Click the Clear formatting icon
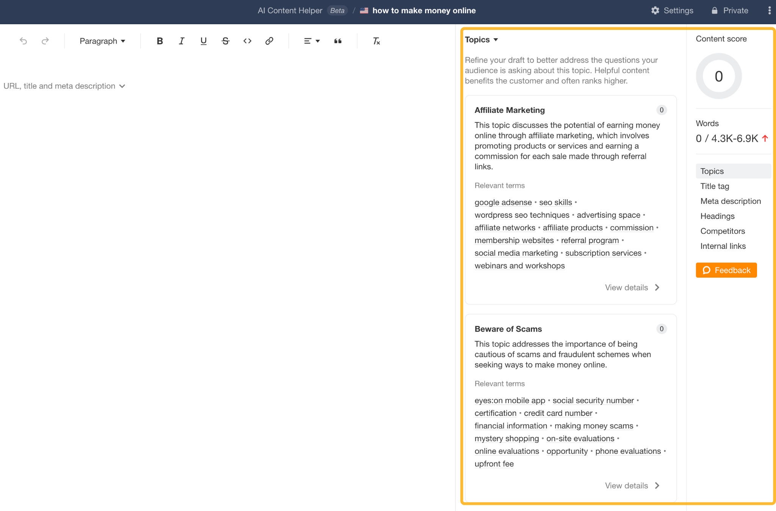The height and width of the screenshot is (511, 776). pyautogui.click(x=376, y=41)
